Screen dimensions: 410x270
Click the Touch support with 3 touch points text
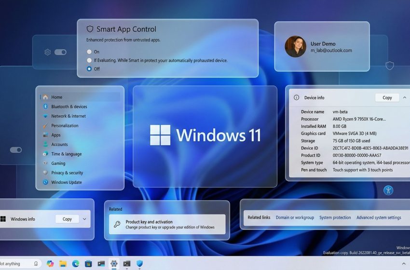coord(363,170)
